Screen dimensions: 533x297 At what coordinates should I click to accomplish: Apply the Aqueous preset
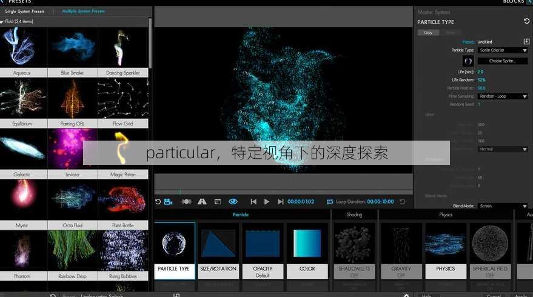pyautogui.click(x=23, y=52)
